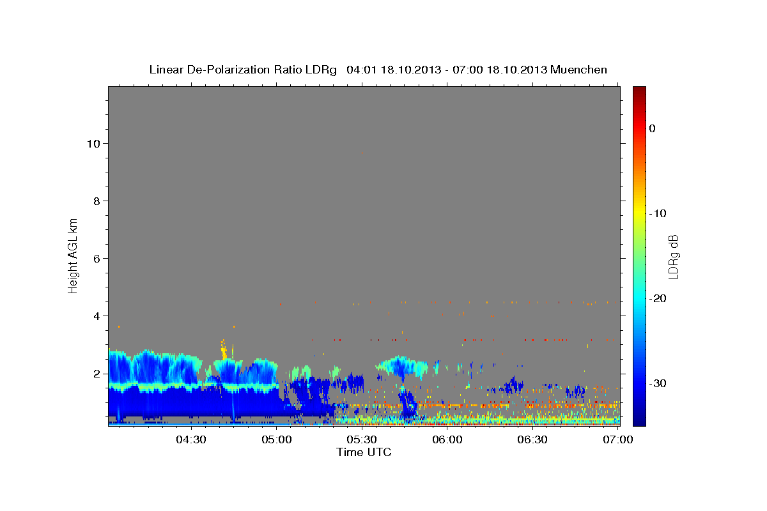Screen dimensions: 767x511
Task: Click the 'Time UTC' axis label
Action: pyautogui.click(x=364, y=452)
